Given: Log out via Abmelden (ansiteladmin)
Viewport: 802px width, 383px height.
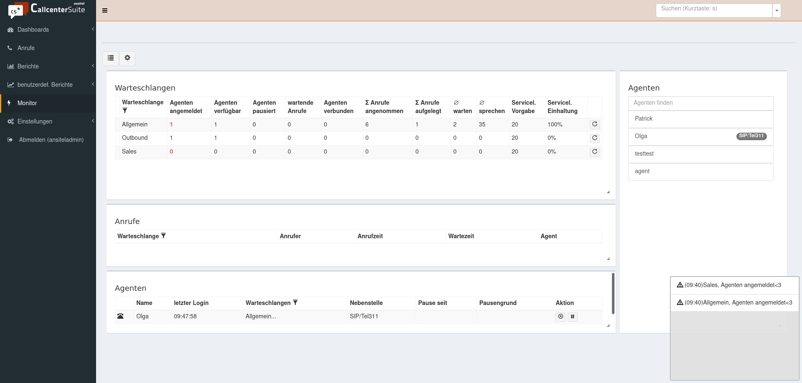Looking at the screenshot, I should pyautogui.click(x=51, y=140).
